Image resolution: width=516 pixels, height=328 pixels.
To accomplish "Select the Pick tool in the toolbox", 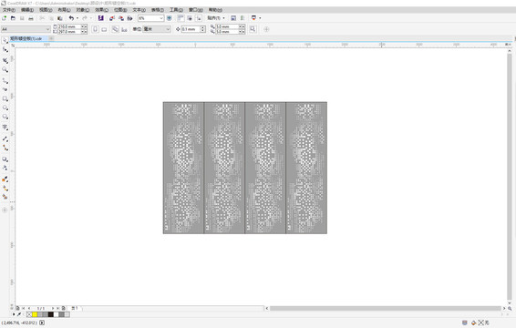I will (5, 40).
